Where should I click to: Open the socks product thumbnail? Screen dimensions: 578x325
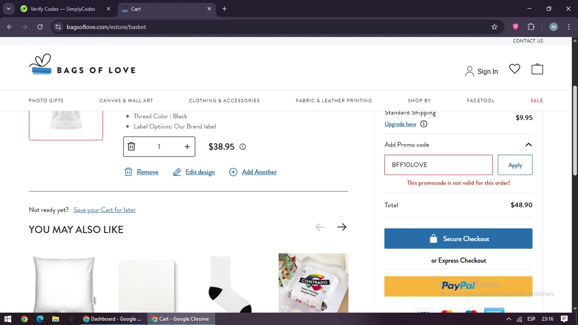click(x=230, y=284)
